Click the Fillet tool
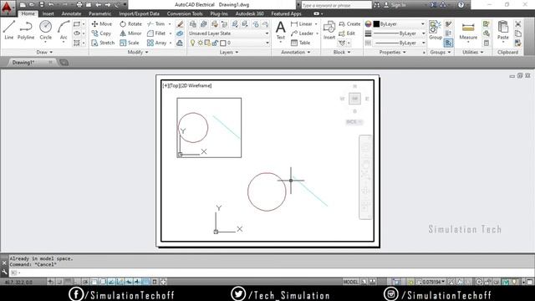This screenshot has height=301, width=535. tap(156, 33)
